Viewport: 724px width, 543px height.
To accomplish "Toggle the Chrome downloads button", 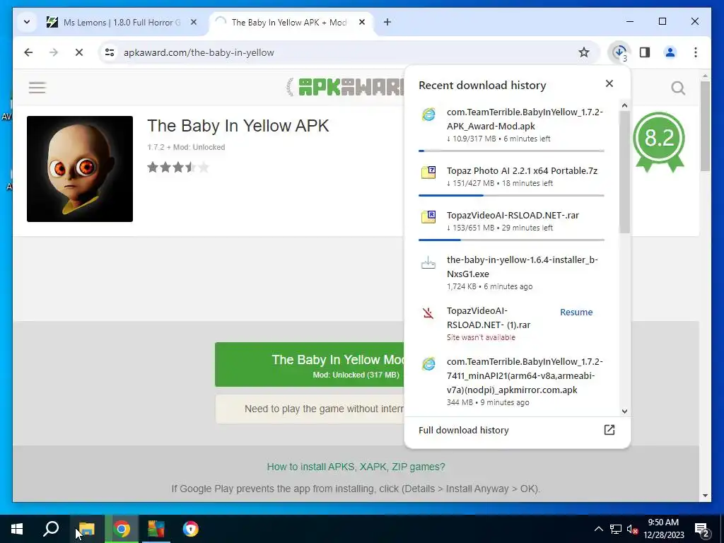I will click(619, 52).
